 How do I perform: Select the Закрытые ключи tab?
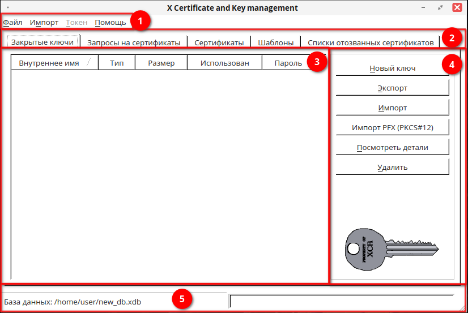42,42
